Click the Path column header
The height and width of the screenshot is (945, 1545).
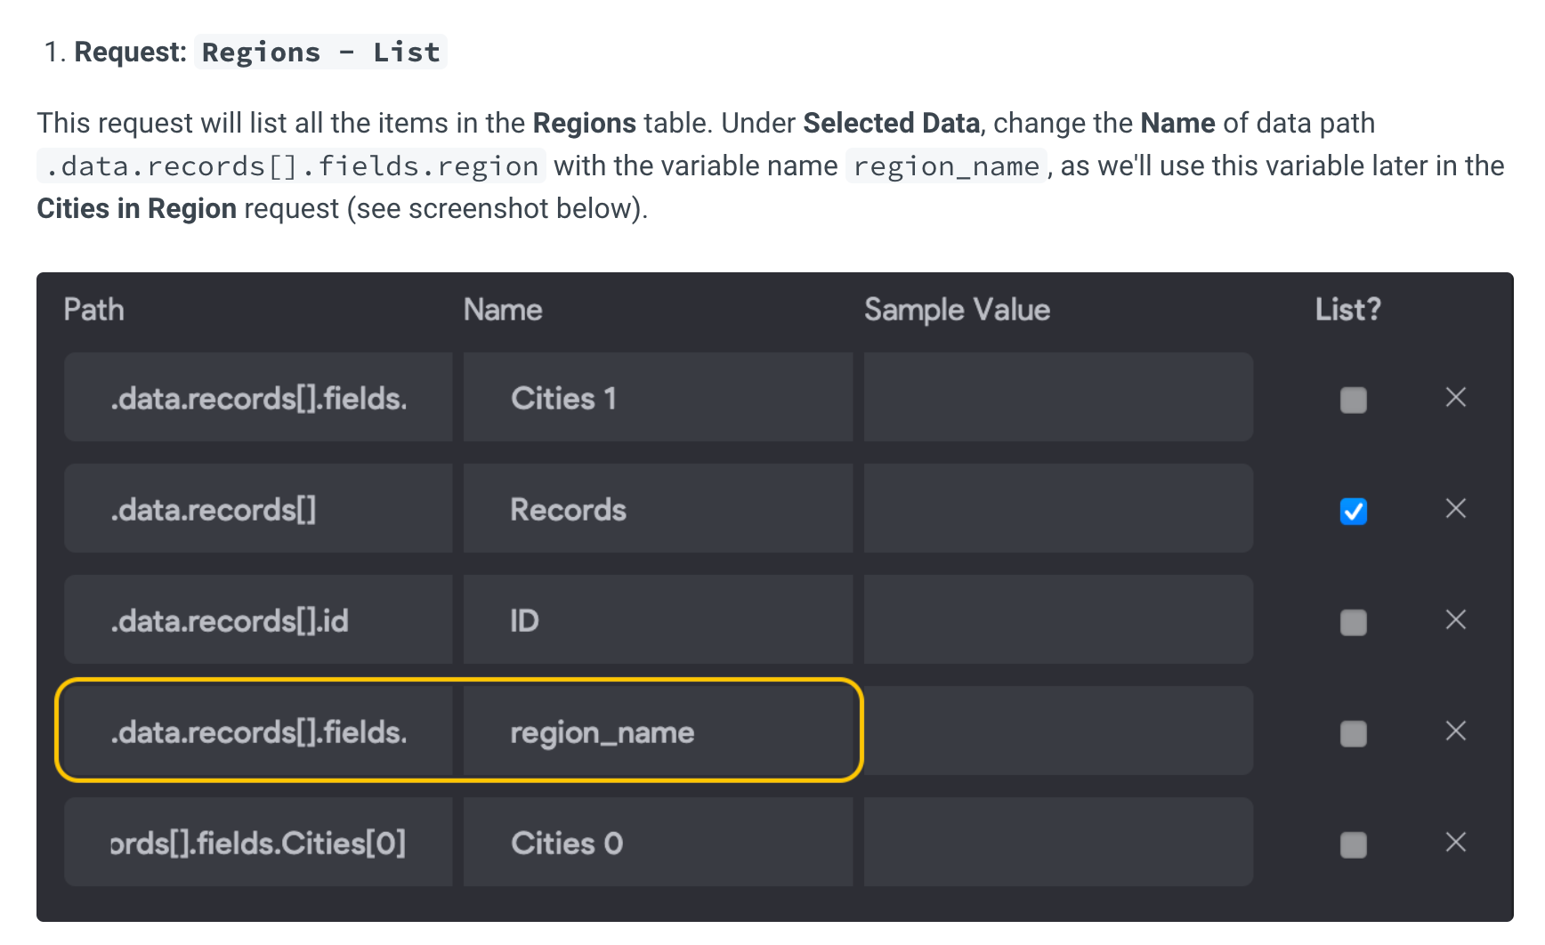(x=93, y=310)
